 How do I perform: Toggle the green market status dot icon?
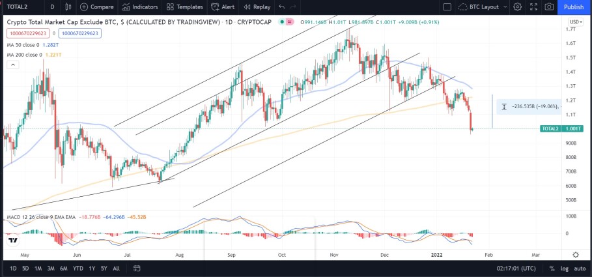coord(282,22)
